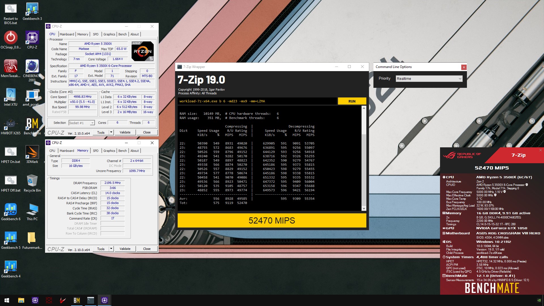Launch the Geekbench 5 desktop shortcut
Image resolution: width=544 pixels, height=306 pixels.
point(11,240)
